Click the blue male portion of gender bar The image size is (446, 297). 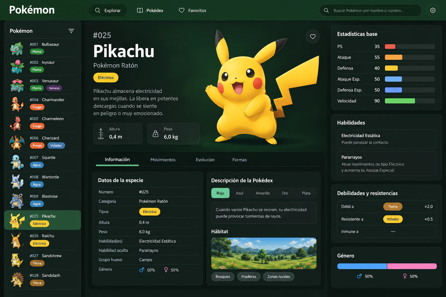362,266
